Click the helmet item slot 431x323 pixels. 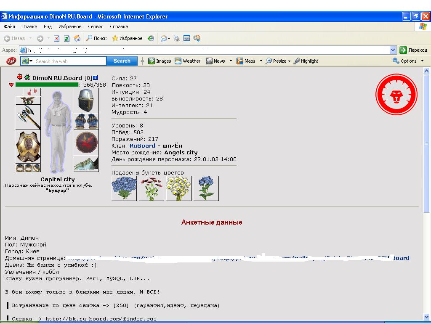[x=86, y=100]
